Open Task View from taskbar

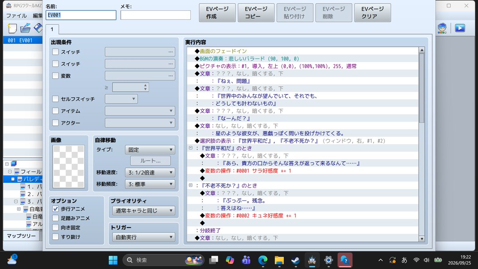click(x=214, y=260)
